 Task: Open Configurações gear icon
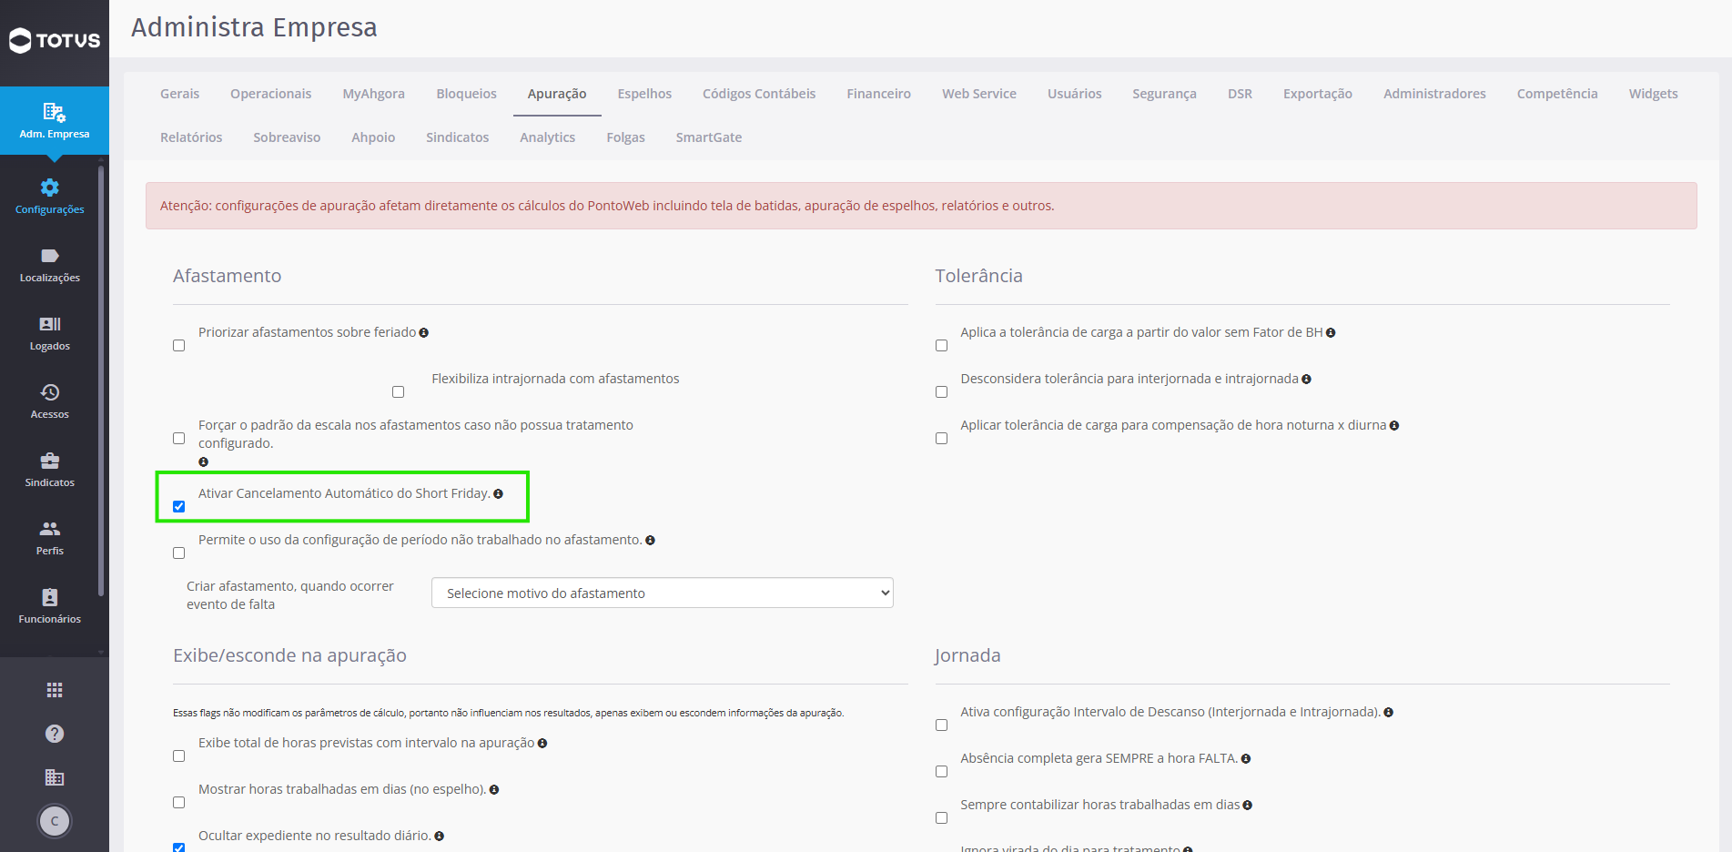point(50,188)
